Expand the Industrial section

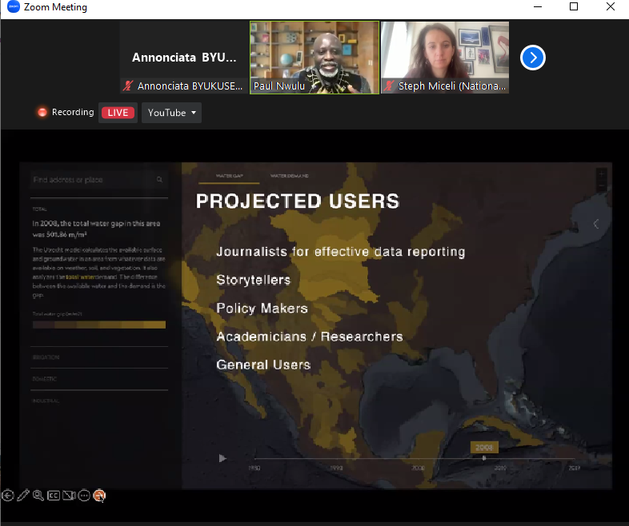click(46, 400)
